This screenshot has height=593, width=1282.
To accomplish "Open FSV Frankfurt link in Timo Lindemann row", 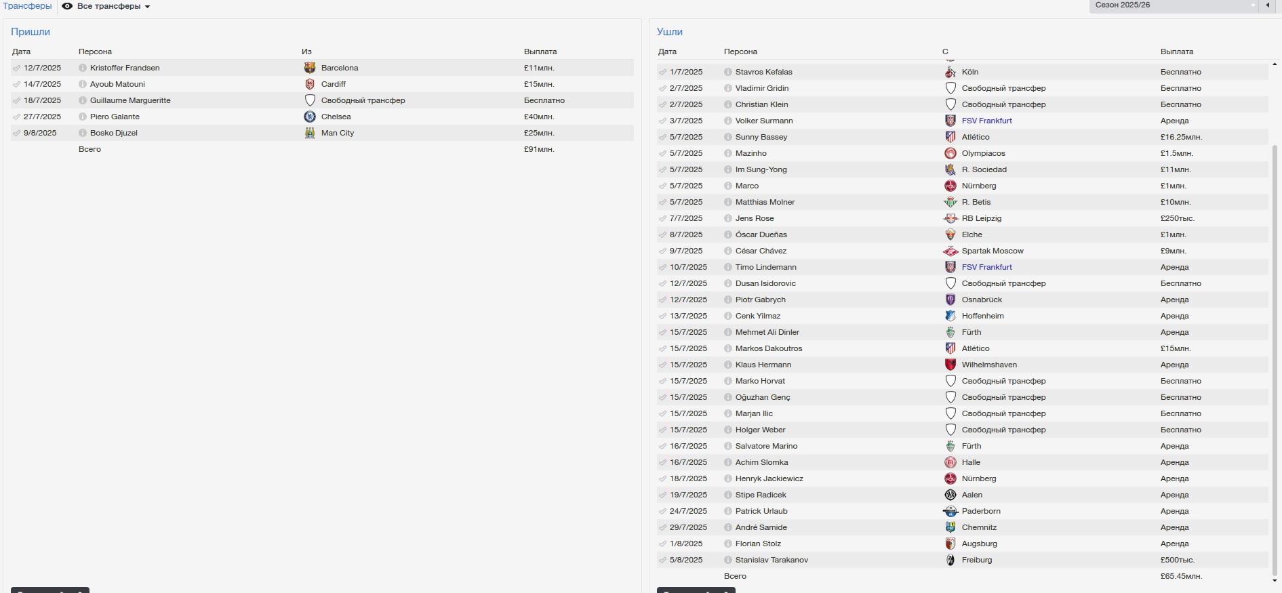I will coord(986,267).
